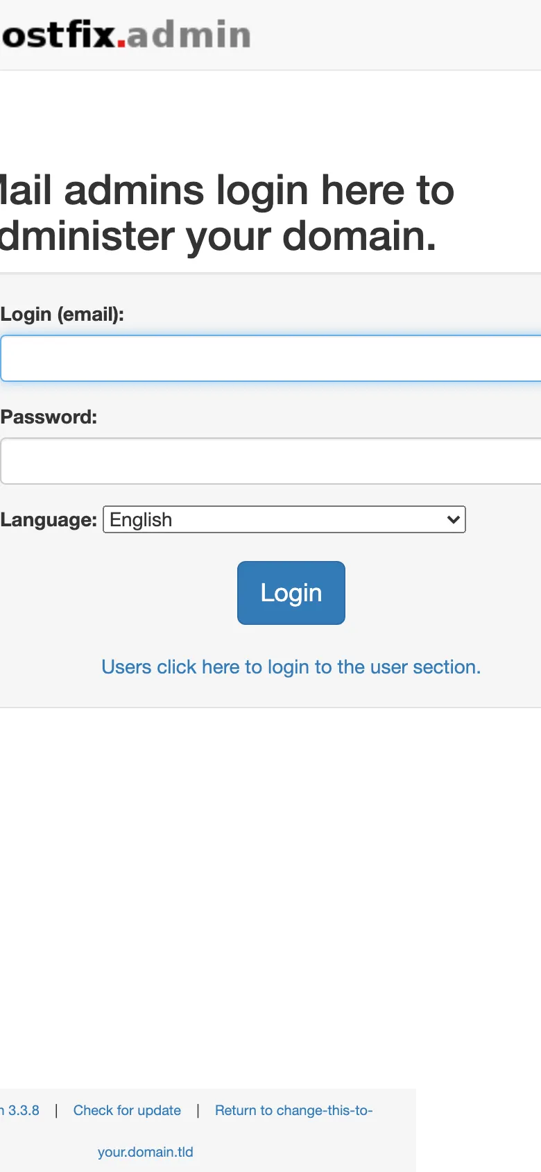Click the Login (email) label
Image resolution: width=541 pixels, height=1172 pixels.
coord(62,314)
